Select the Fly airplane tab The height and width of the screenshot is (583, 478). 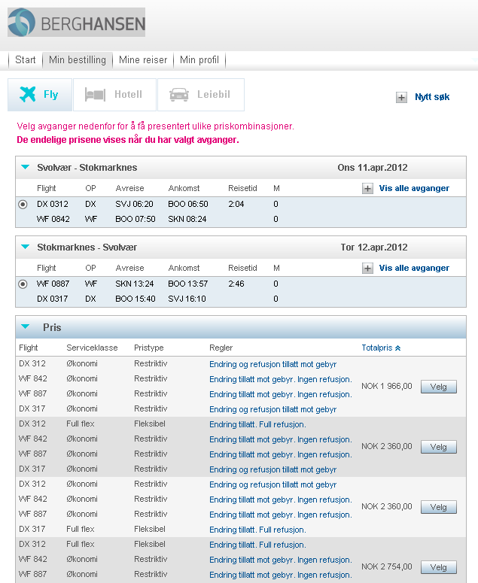click(x=39, y=95)
